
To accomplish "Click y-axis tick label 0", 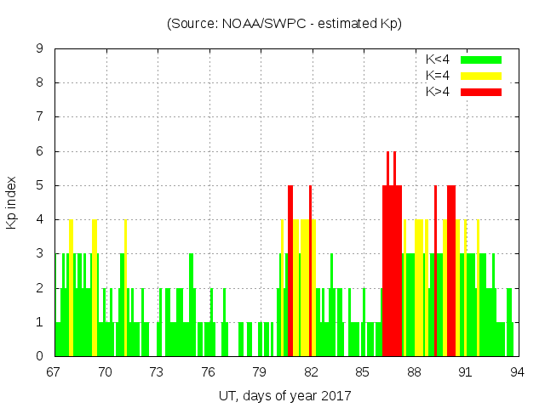I will point(40,356).
